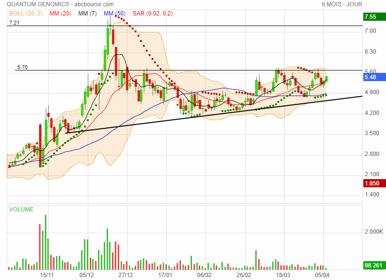This screenshot has width=386, height=280.
Task: Click the 3.500 price axis label
Action: coord(372,133)
